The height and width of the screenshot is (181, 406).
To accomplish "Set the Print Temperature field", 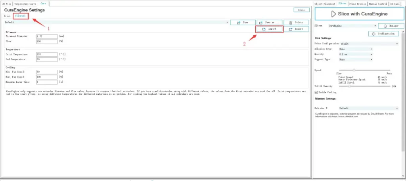I will click(x=47, y=54).
